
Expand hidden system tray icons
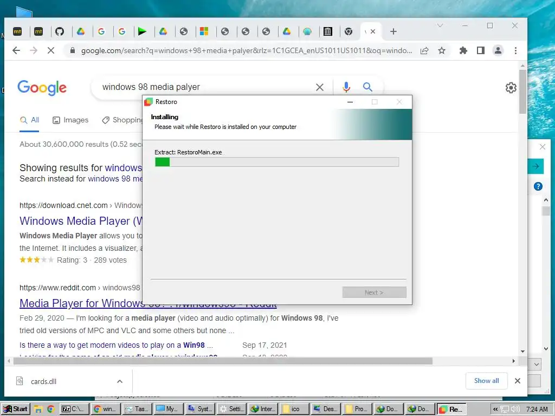495,409
